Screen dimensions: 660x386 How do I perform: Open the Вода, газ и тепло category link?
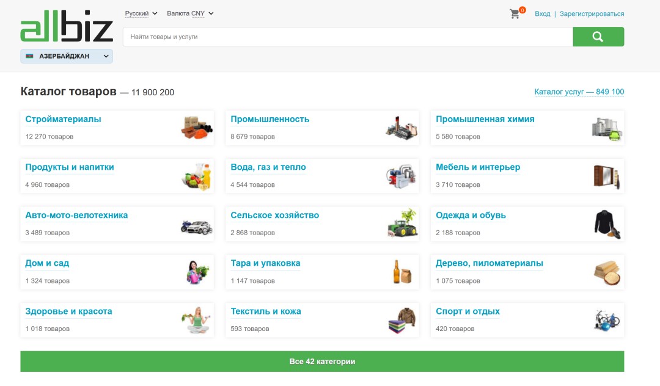(x=268, y=167)
